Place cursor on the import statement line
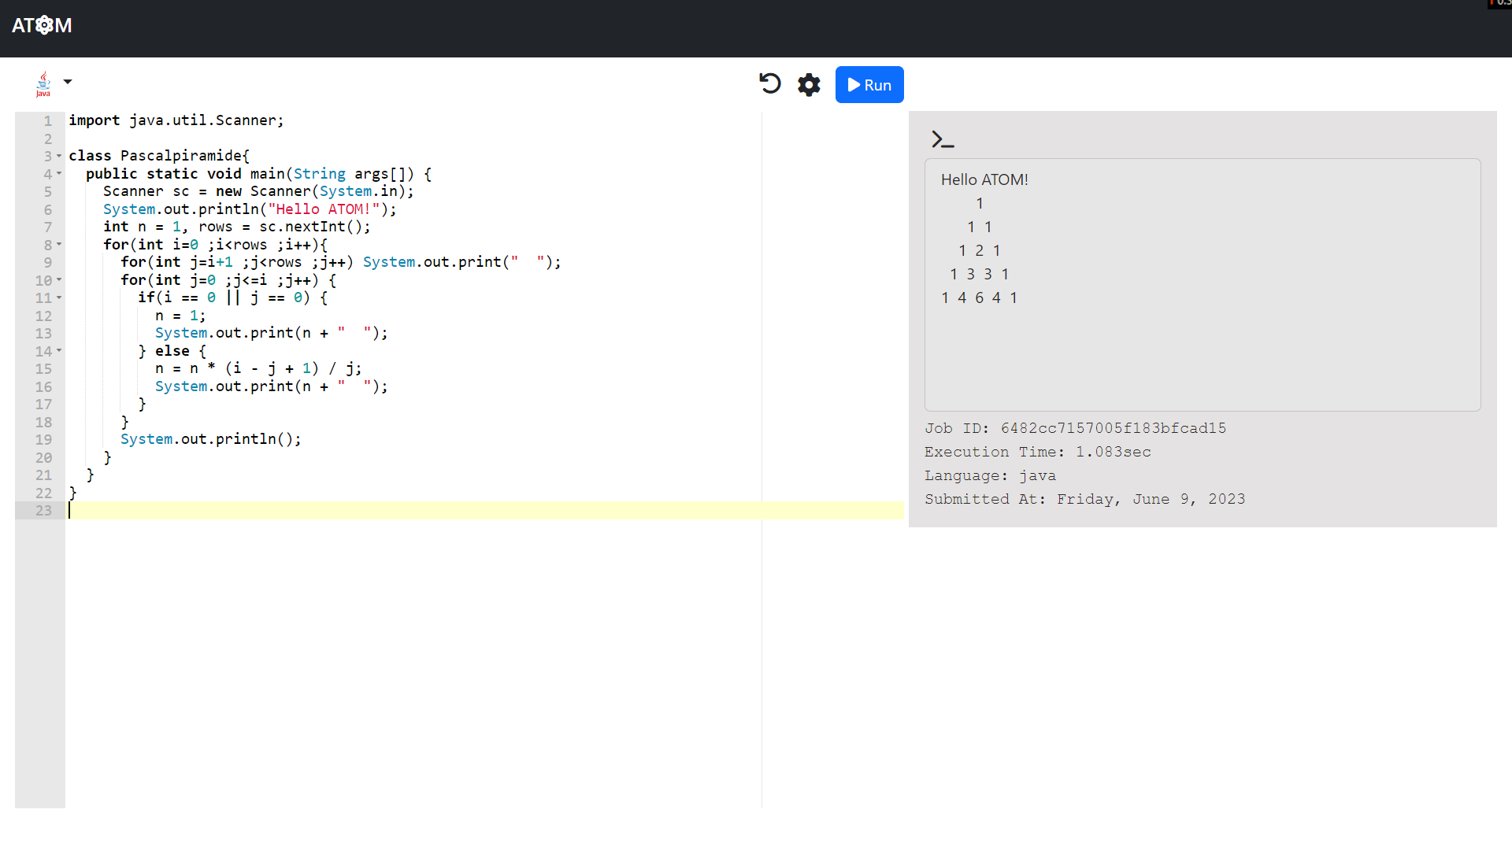This screenshot has height=850, width=1512. 176,120
